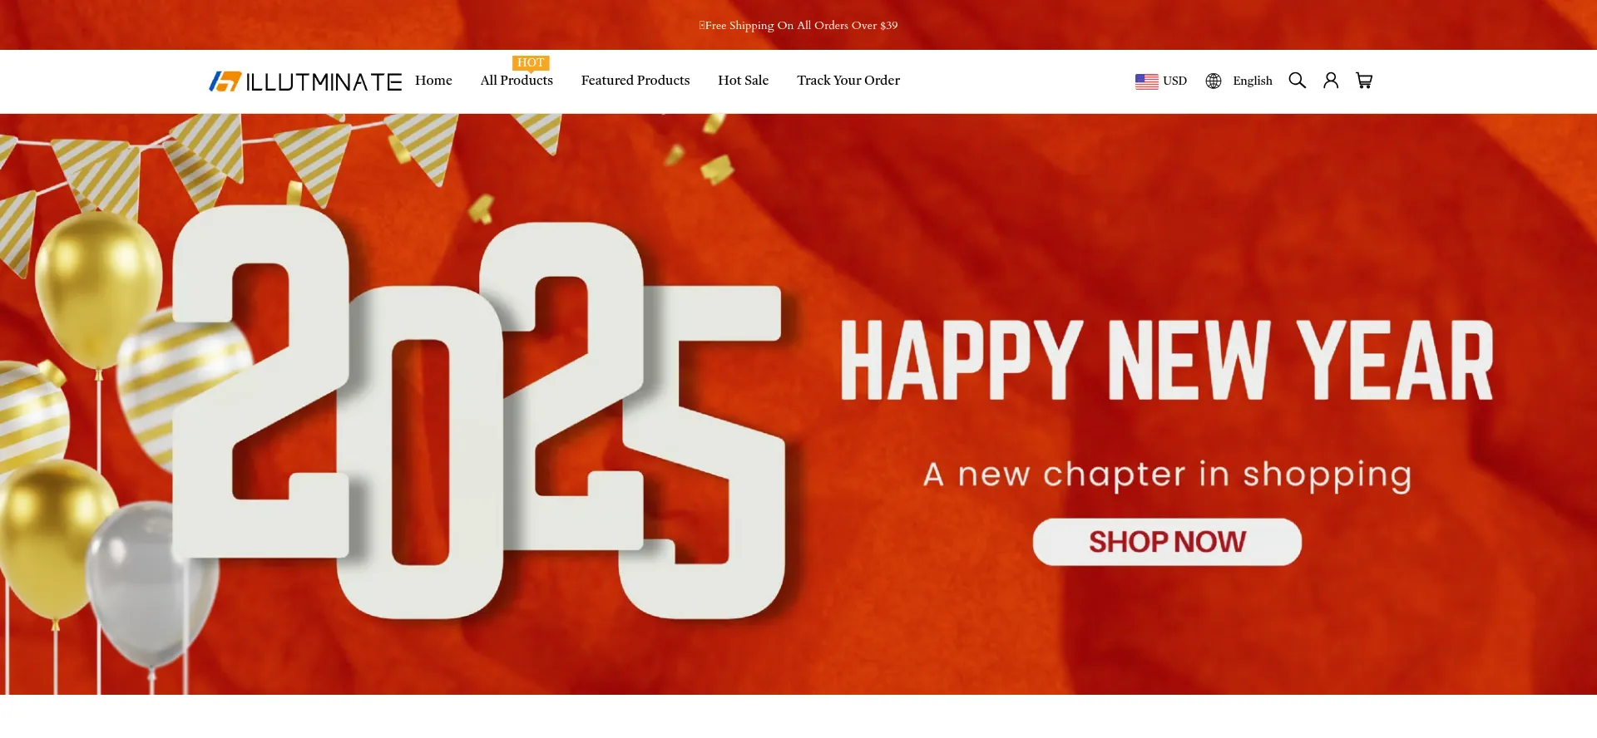Open the Track Your Order link

point(848,81)
